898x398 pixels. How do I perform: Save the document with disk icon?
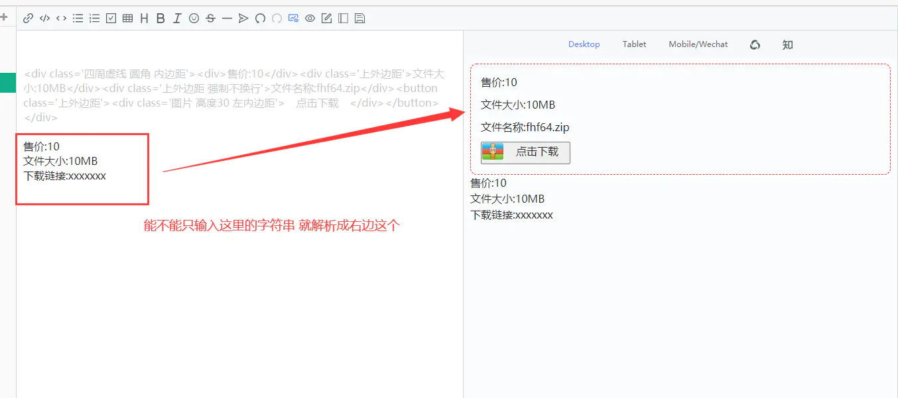359,19
